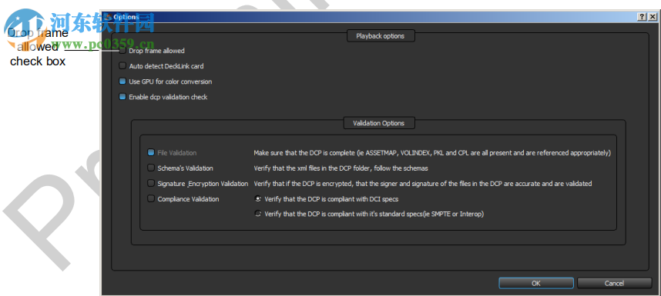Enable Schema's Validation checkbox
The width and height of the screenshot is (661, 296).
[x=151, y=168]
